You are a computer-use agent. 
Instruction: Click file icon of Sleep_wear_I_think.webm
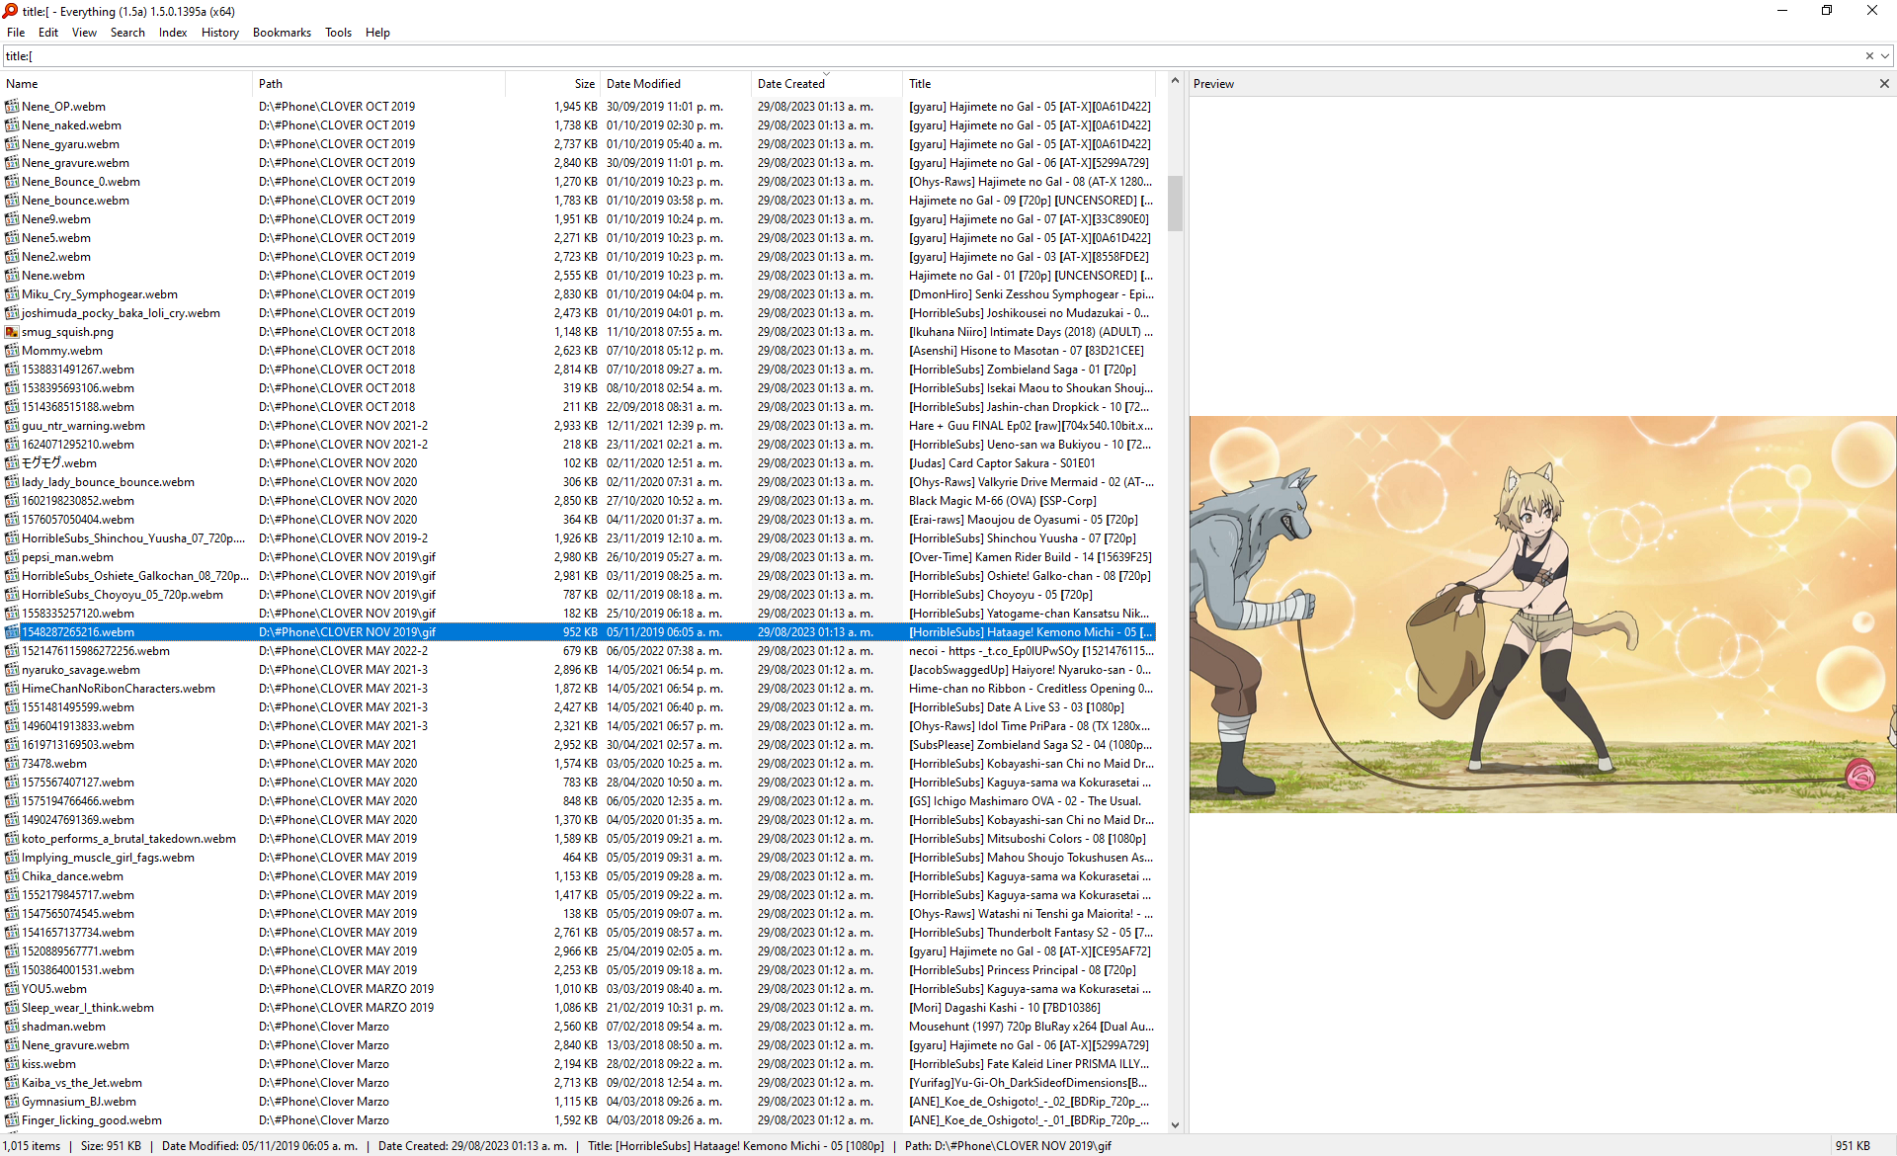coord(12,1008)
